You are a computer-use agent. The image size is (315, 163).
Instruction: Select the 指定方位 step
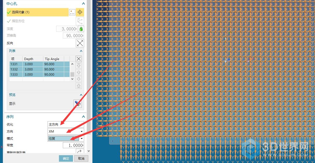[x=16, y=21]
